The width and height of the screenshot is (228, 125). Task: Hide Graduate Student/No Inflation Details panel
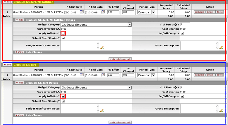pyautogui.click(x=20, y=20)
